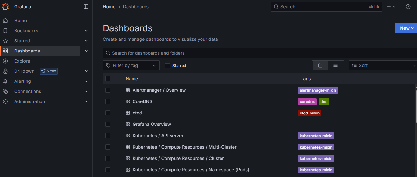
Task: Expand the Bookmarks section chevron
Action: (x=86, y=31)
